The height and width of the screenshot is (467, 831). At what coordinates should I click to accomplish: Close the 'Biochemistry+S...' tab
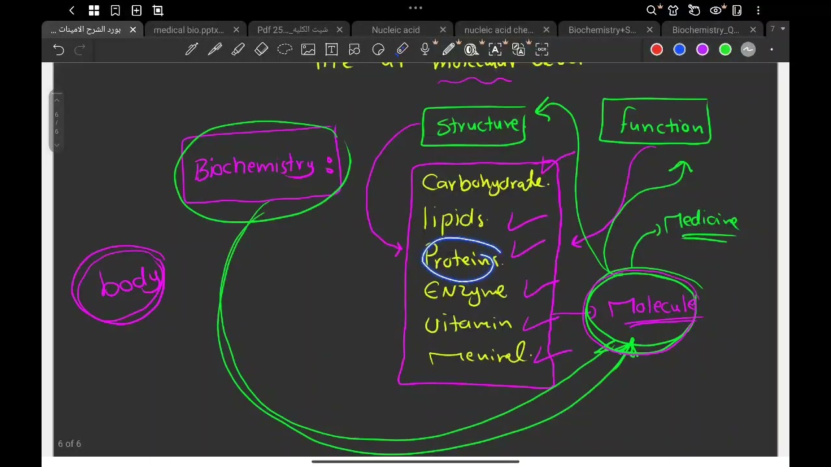[649, 30]
